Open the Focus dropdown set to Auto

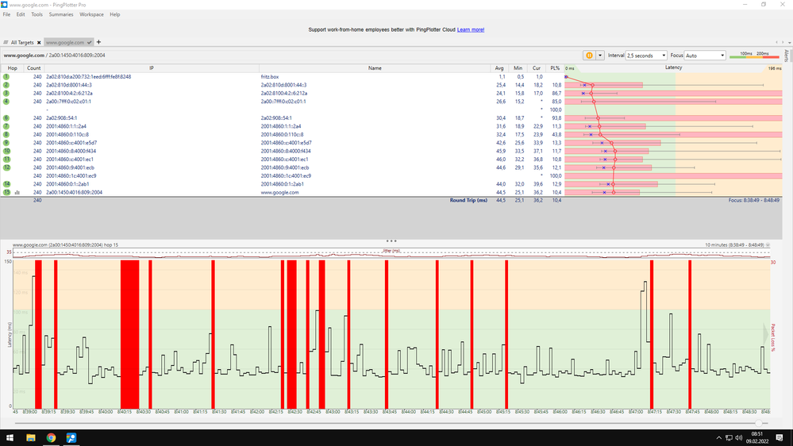pos(705,56)
